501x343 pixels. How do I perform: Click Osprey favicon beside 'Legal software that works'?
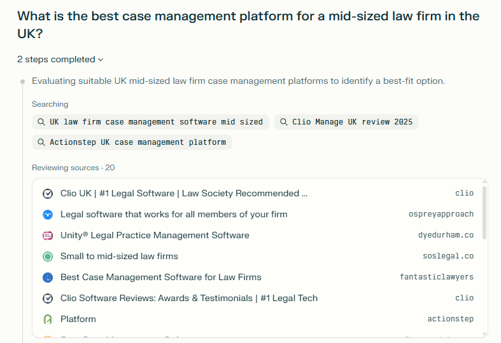48,215
